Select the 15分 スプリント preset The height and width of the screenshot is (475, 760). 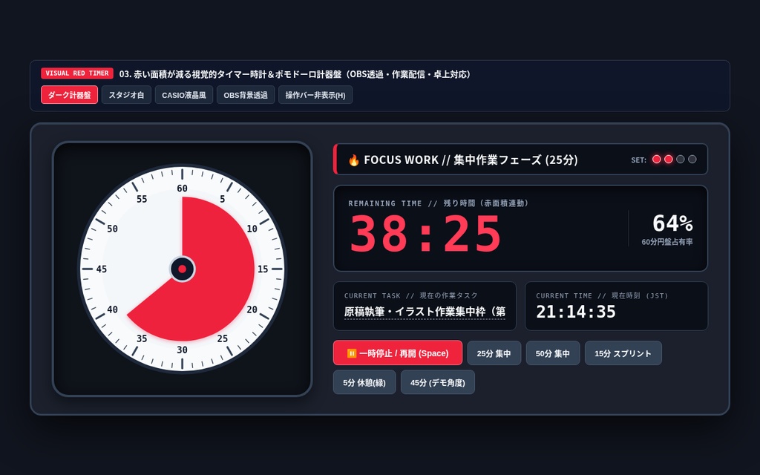tap(623, 353)
